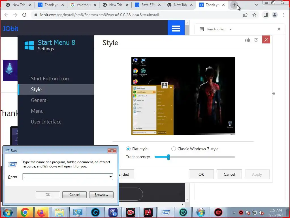Close the Start Menu 8 Settings window
Image resolution: width=290 pixels, height=218 pixels.
tap(266, 39)
